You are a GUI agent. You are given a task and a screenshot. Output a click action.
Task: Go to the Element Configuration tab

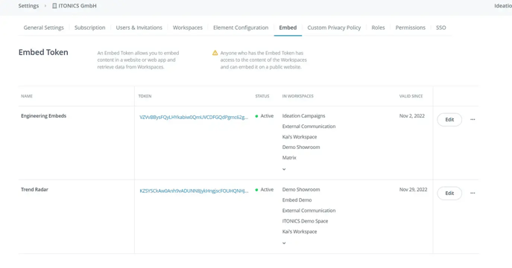coord(241,28)
